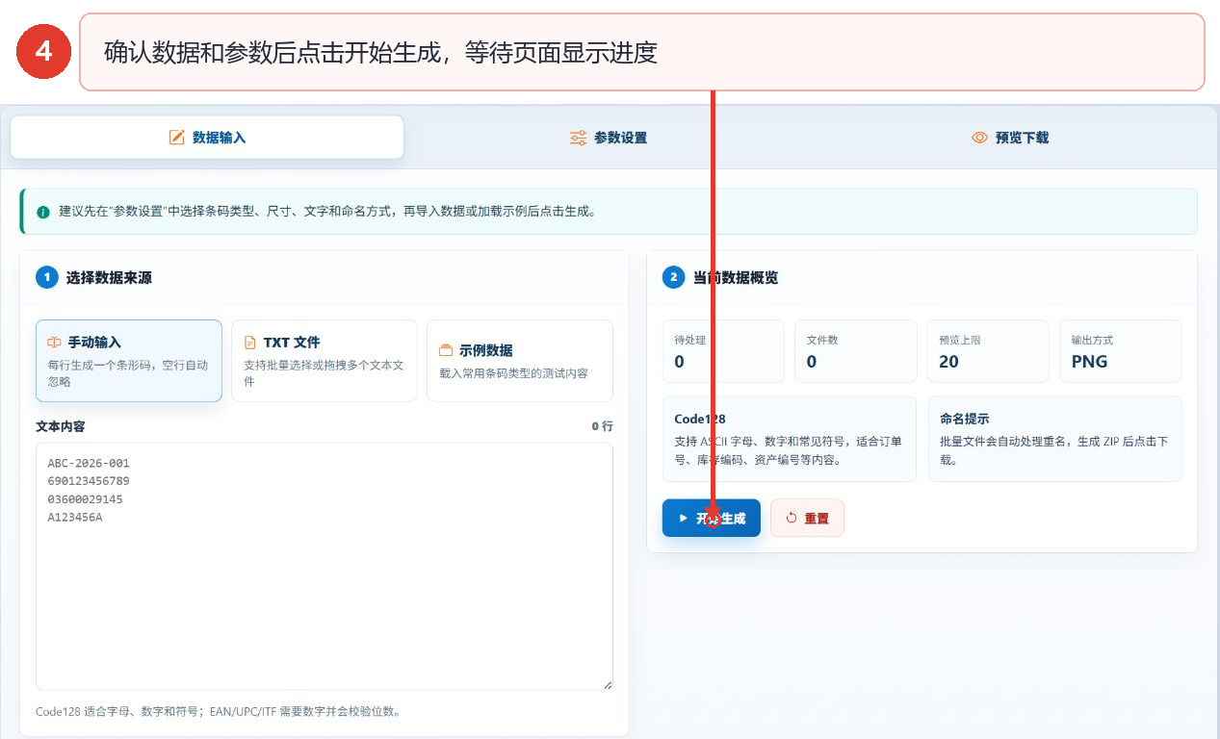Click into the 文本内容 text area

(324, 566)
